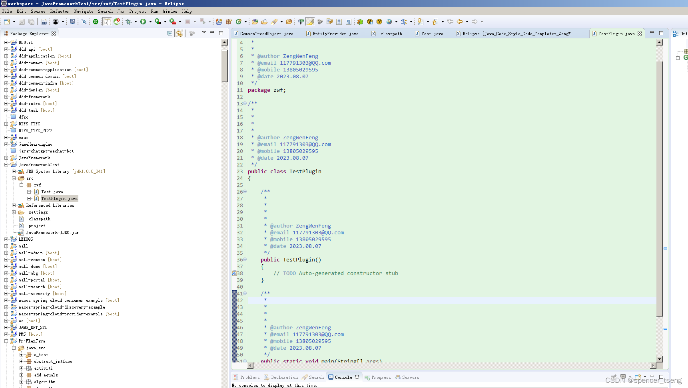
Task: Open the dropdown arrow beside Run button
Action: click(150, 22)
